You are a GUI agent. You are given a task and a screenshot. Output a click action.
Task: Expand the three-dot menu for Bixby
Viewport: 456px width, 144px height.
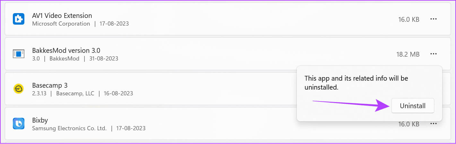click(434, 124)
